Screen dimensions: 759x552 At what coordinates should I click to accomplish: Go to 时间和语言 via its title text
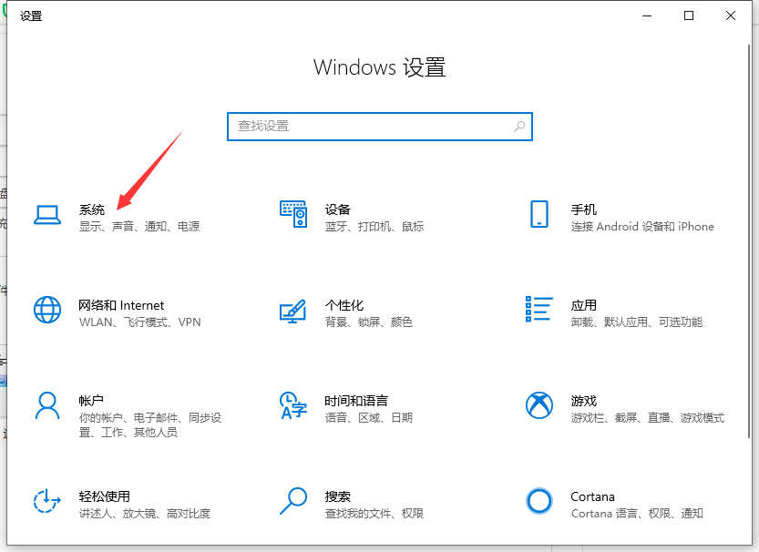[356, 401]
